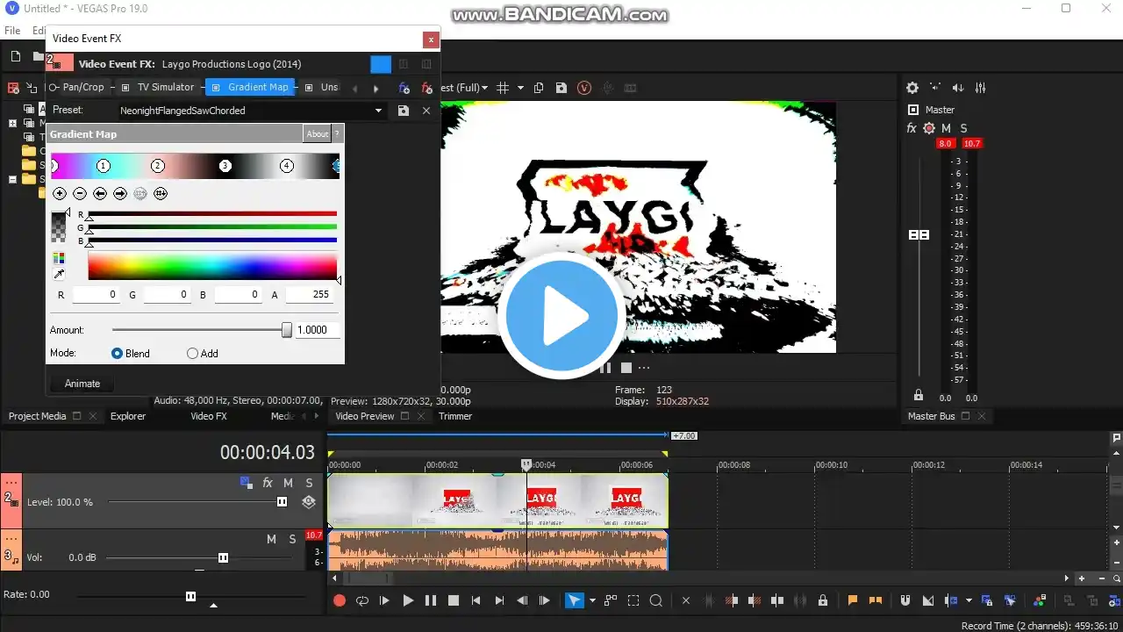1123x632 pixels.
Task: Open the Preset dropdown list
Action: click(x=379, y=111)
